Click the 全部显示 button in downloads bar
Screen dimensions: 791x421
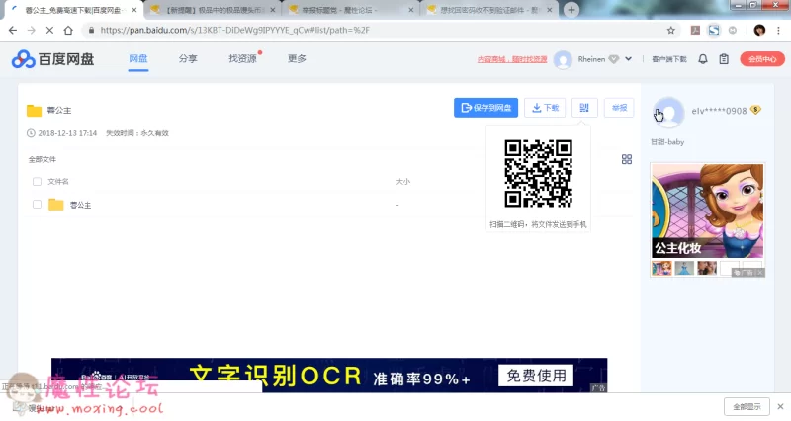[x=747, y=406]
